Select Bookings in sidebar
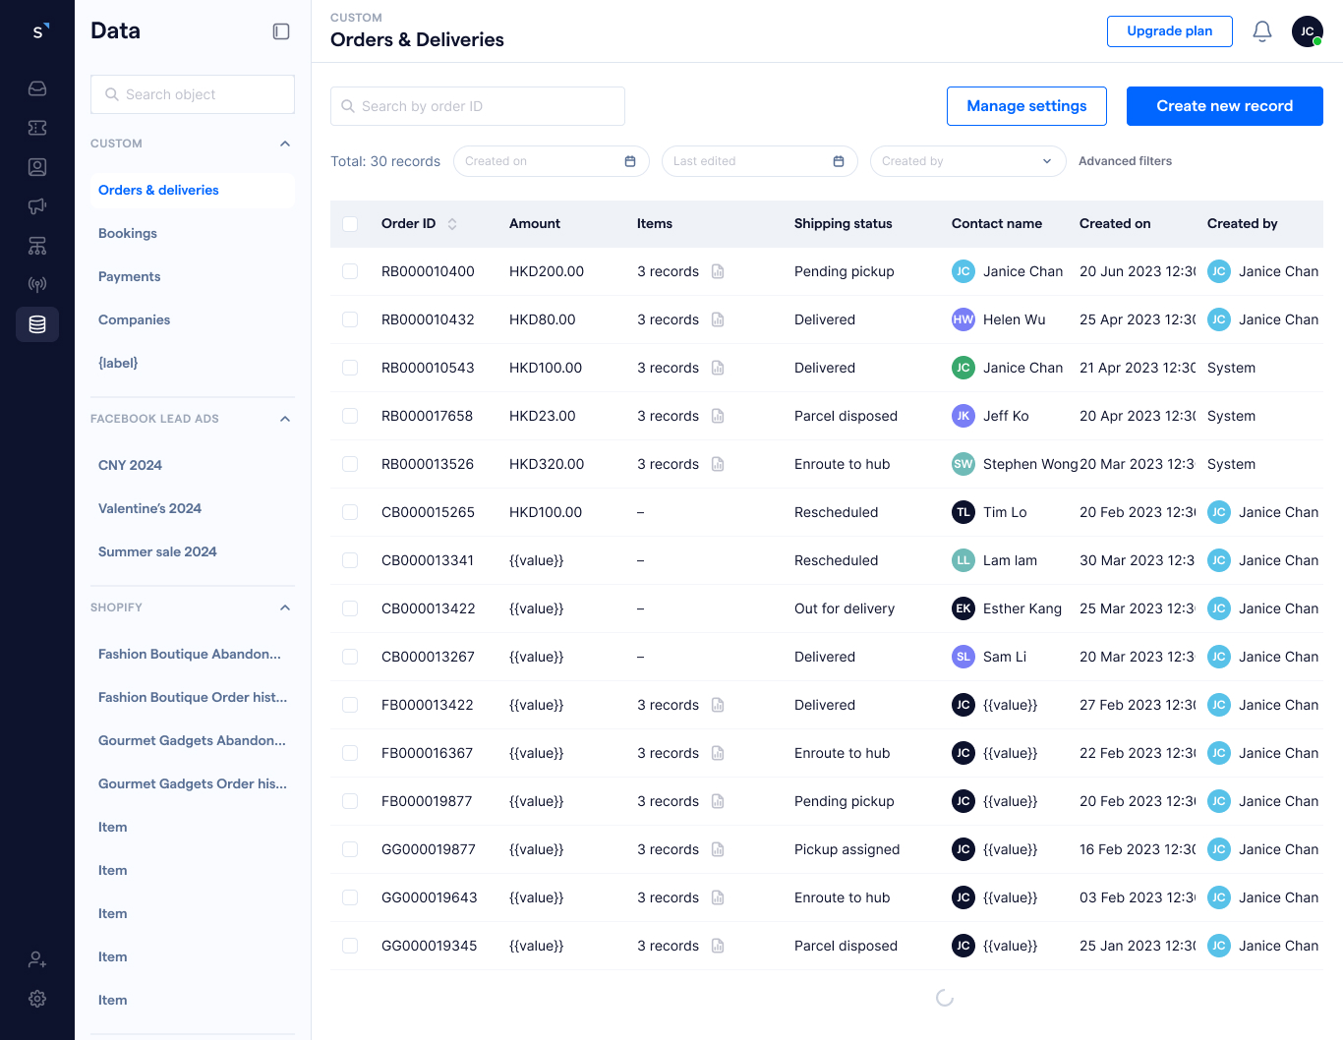Viewport: 1343px width, 1040px height. tap(193, 234)
